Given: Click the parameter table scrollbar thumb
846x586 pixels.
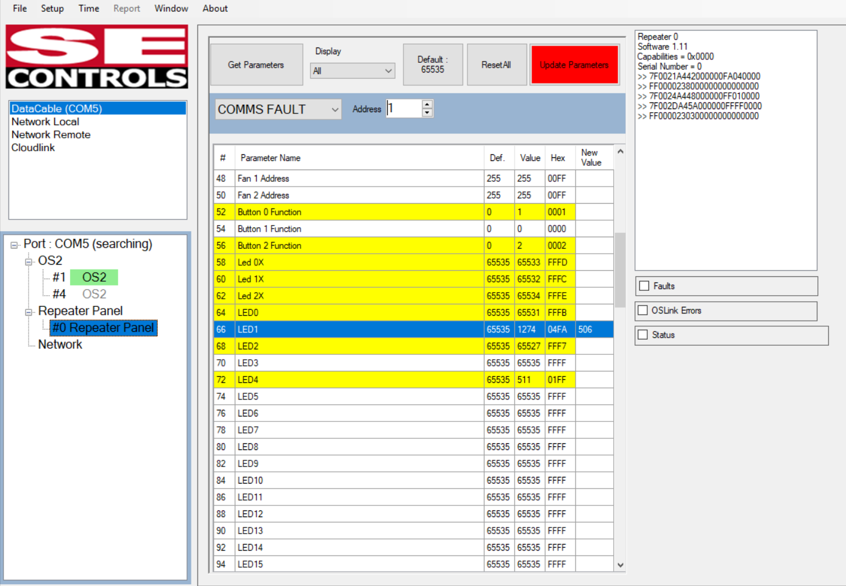Looking at the screenshot, I should coord(620,270).
